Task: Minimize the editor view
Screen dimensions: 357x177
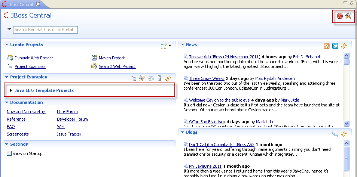Action: tap(345, 2)
